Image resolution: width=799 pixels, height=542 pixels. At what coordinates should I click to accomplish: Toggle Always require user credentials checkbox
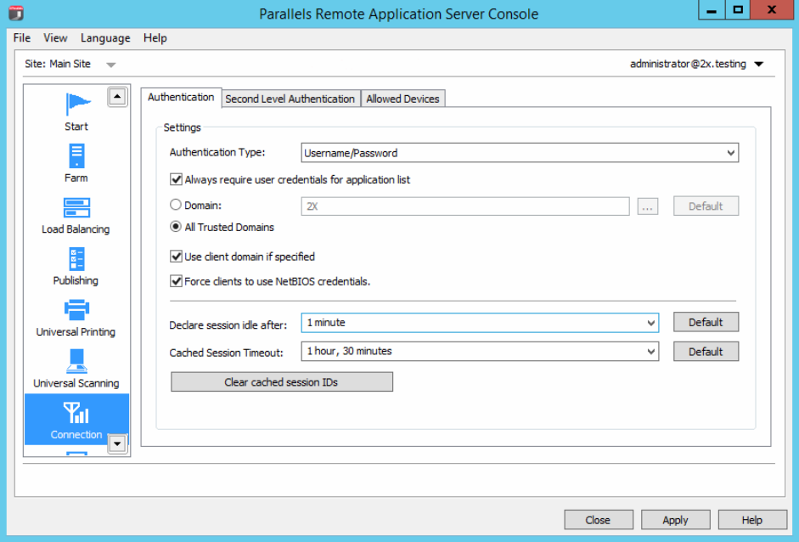[x=176, y=179]
